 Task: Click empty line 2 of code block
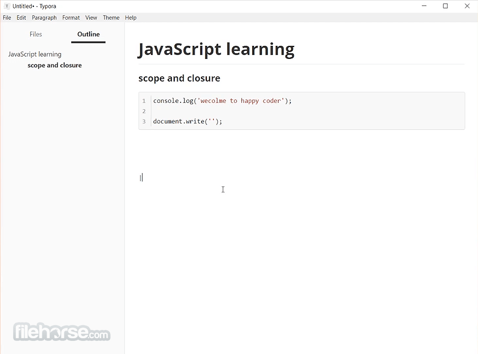pyautogui.click(x=308, y=111)
